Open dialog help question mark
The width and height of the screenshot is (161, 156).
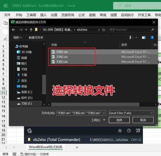(152, 37)
